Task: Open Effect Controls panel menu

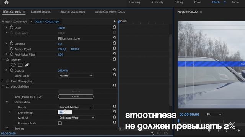Action: click(24, 12)
